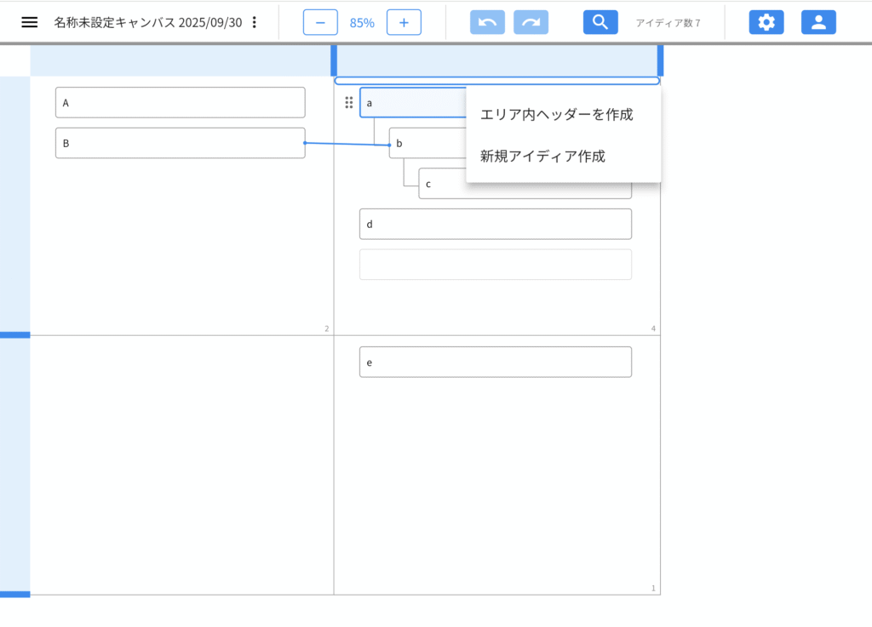Viewport: 872px width, 627px height.
Task: Select child idea card b
Action: (x=426, y=143)
